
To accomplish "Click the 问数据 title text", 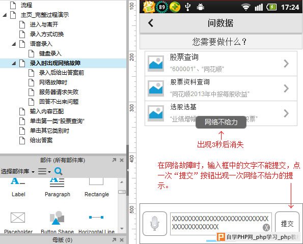I will [221, 23].
